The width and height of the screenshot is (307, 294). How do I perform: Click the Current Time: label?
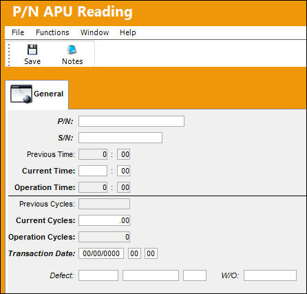(49, 171)
